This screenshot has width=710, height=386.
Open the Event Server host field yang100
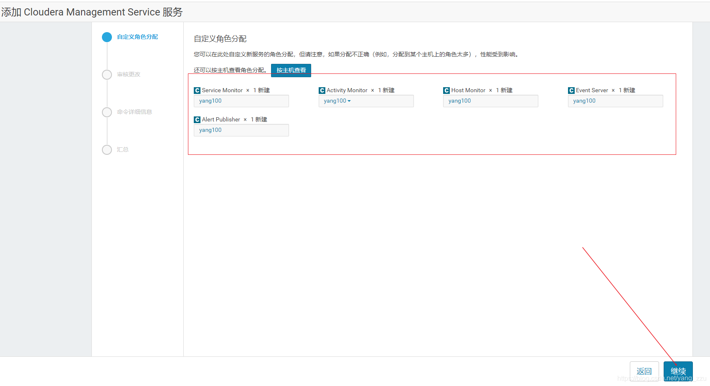[616, 101]
